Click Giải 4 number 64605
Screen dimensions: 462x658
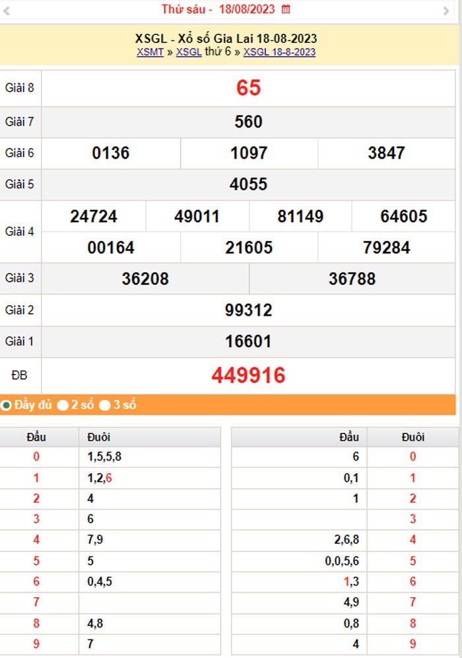(x=403, y=217)
